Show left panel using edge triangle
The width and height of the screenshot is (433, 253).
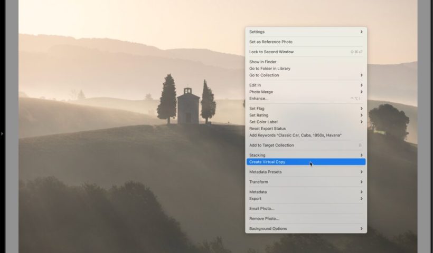[2, 134]
